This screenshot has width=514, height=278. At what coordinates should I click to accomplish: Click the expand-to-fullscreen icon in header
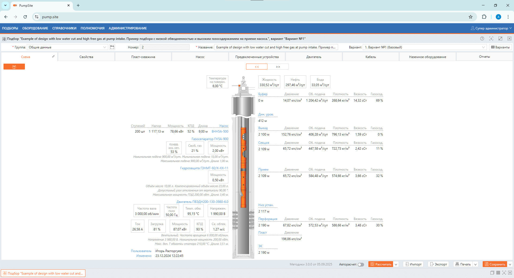pos(500,38)
